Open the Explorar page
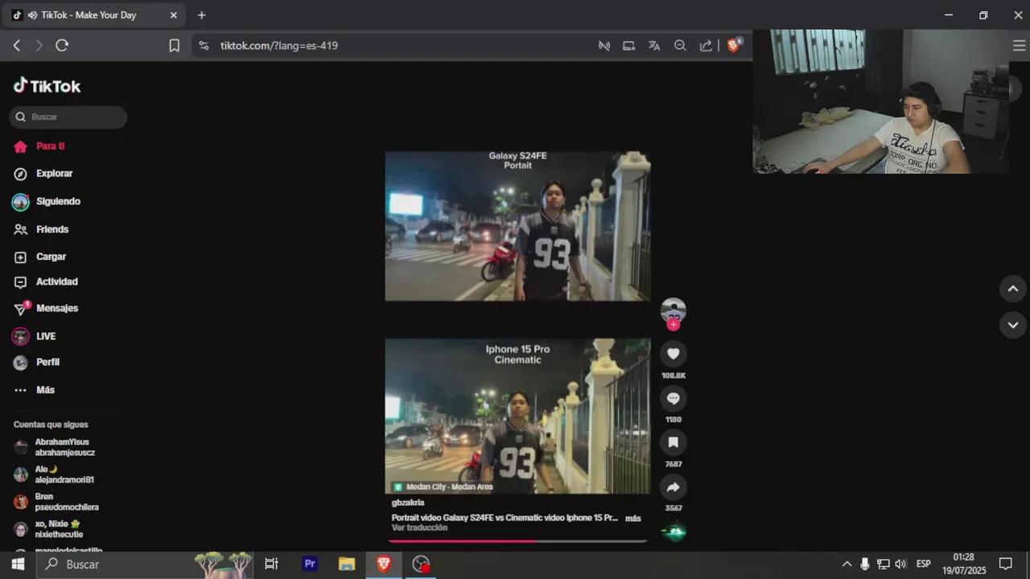The image size is (1030, 579). (x=54, y=174)
